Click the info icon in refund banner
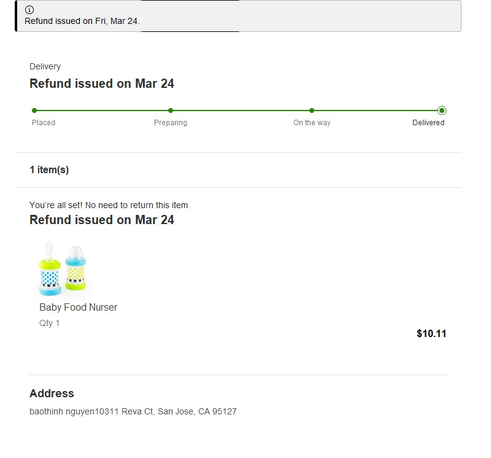Screen dimensions: 491x458 (x=29, y=10)
